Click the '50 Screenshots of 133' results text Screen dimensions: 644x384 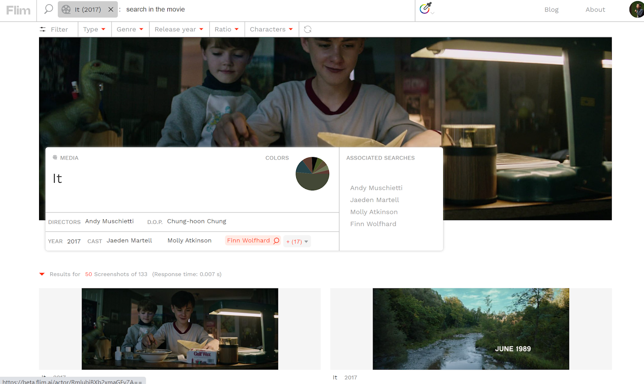pyautogui.click(x=116, y=274)
